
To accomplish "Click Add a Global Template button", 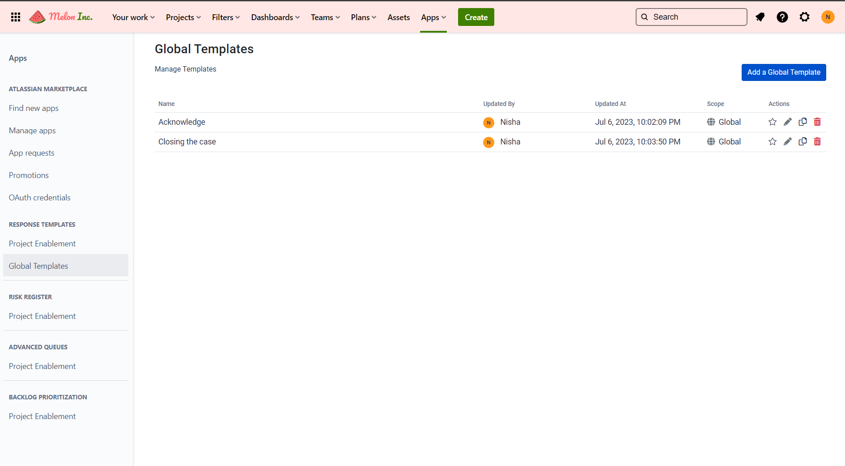I will tap(783, 72).
